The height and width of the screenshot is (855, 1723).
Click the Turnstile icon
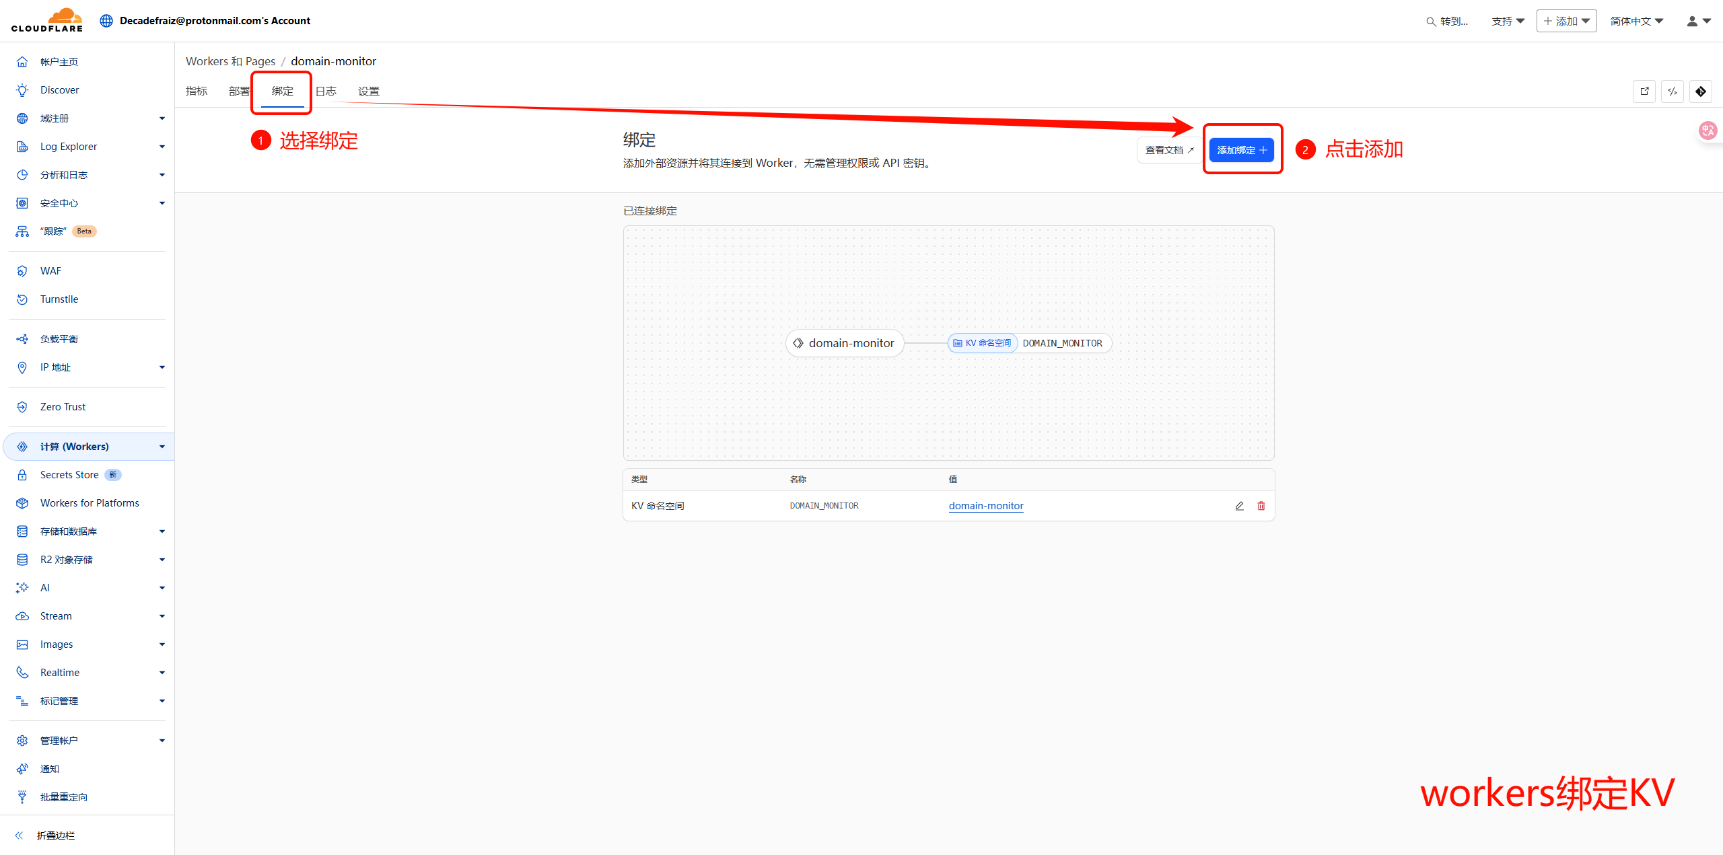22,299
